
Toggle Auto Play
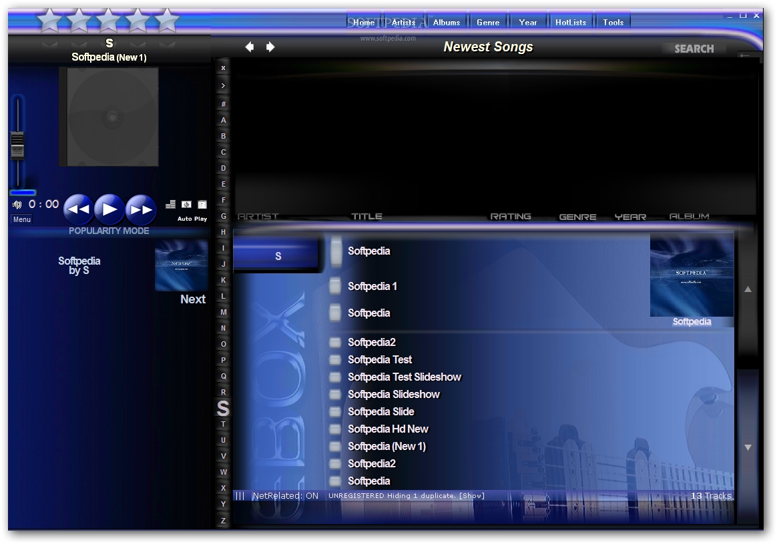point(192,219)
